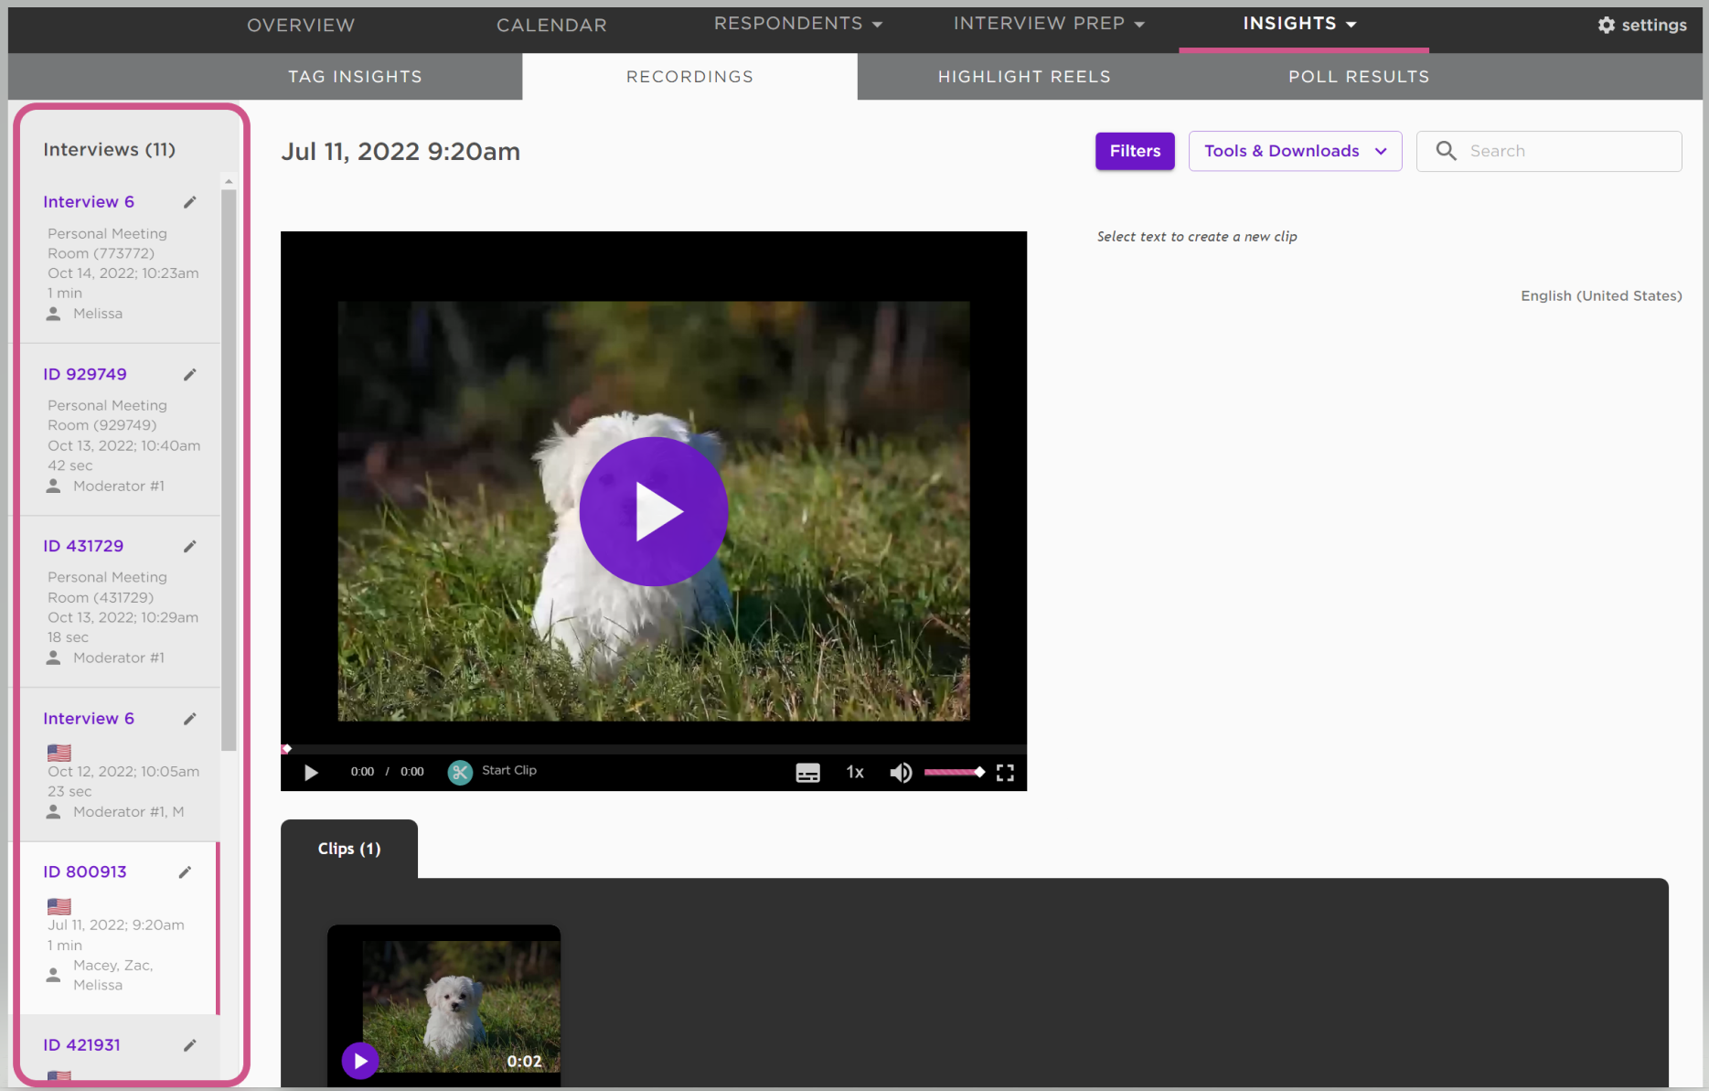Click person icon next to Melissa
1709x1091 pixels.
tap(54, 314)
